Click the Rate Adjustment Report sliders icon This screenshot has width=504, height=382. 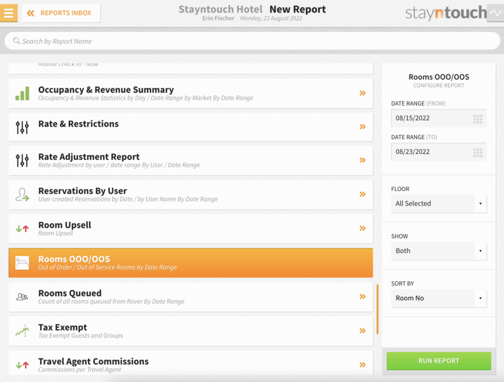click(x=22, y=160)
